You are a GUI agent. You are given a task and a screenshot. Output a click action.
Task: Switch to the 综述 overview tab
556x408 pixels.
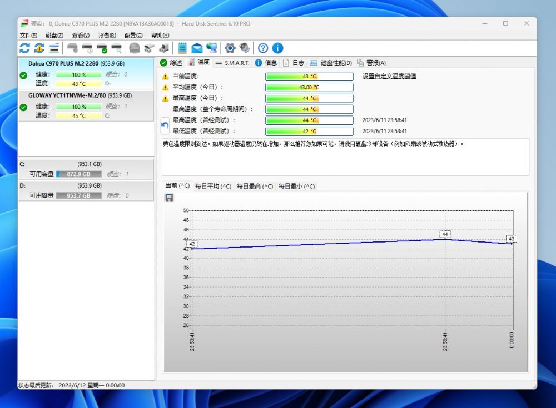[x=171, y=63]
